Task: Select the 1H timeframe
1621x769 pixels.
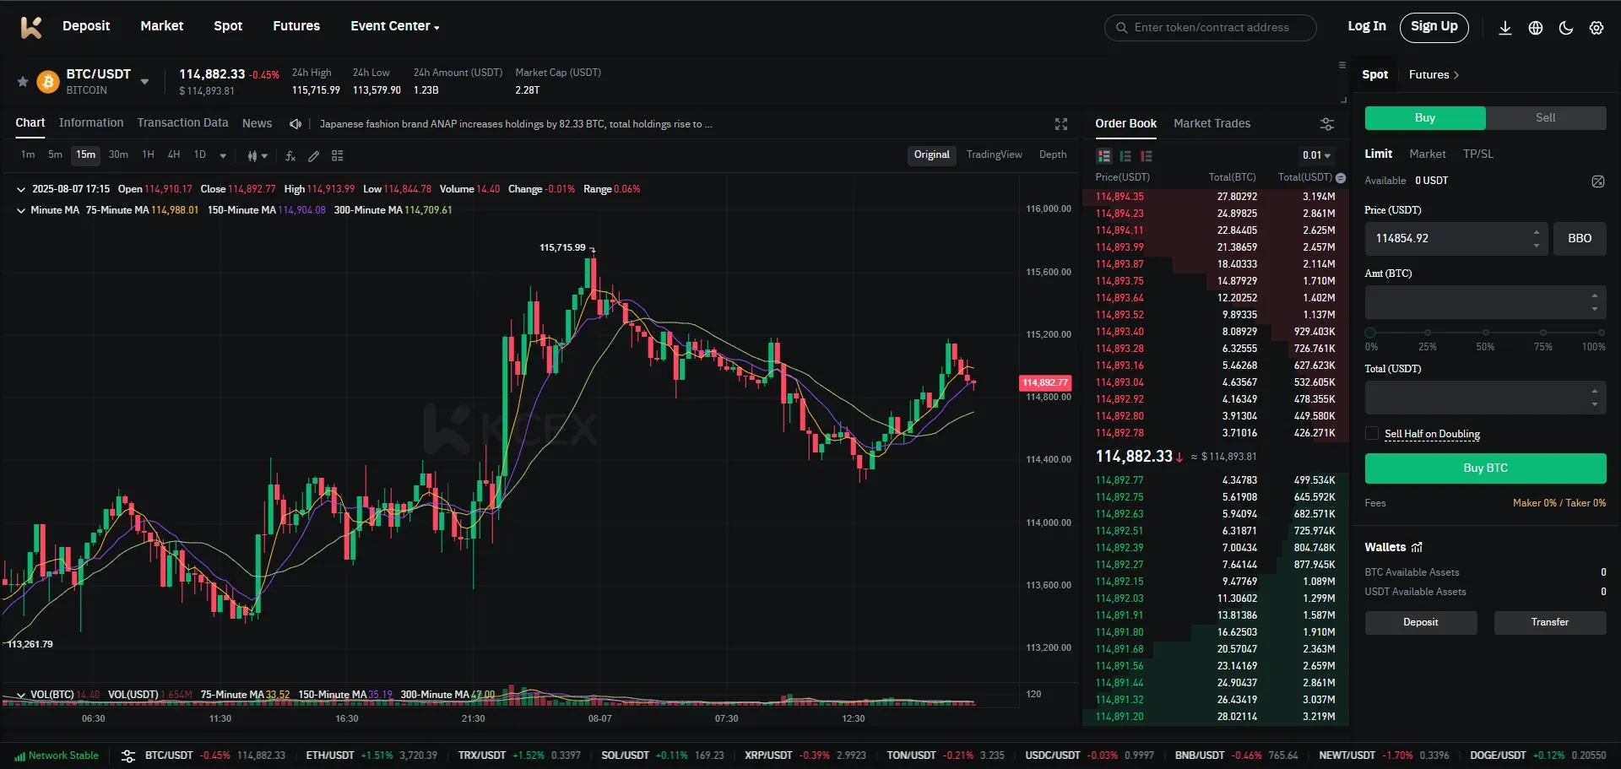Action: tap(149, 155)
